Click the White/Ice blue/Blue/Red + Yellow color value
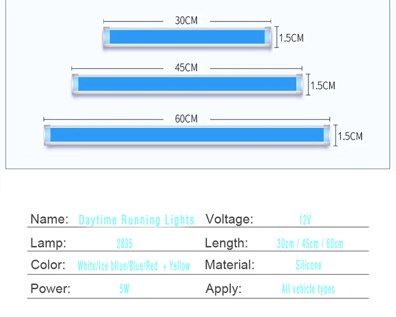 tap(134, 266)
